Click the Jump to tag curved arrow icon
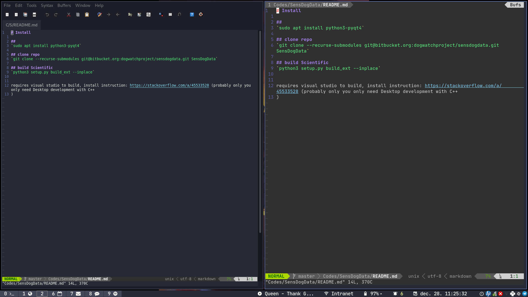Viewport: 528px width, 297px height. [x=179, y=15]
